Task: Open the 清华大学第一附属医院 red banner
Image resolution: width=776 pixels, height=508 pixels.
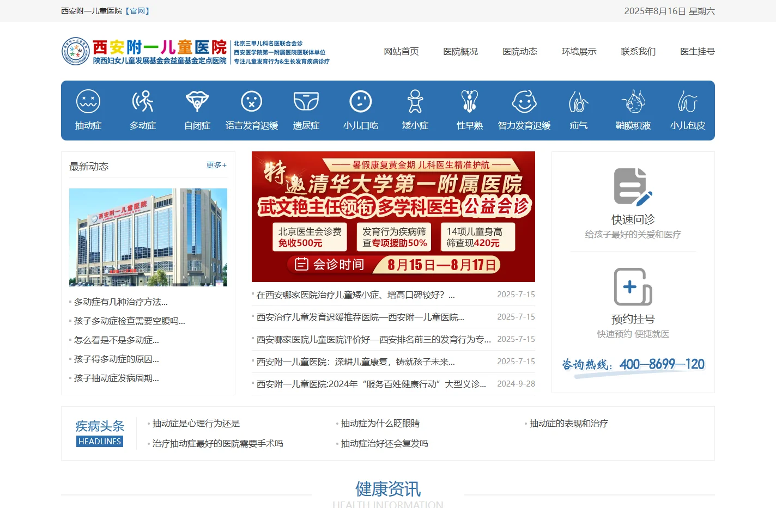Action: click(393, 217)
